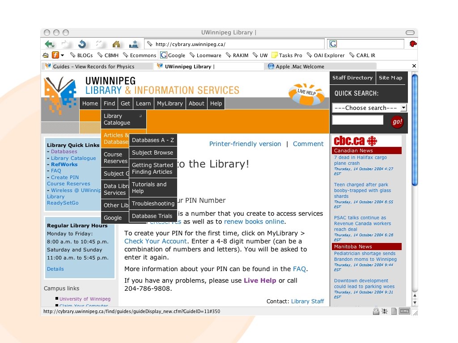Open the Loomware bookmark
The width and height of the screenshot is (458, 343).
205,55
